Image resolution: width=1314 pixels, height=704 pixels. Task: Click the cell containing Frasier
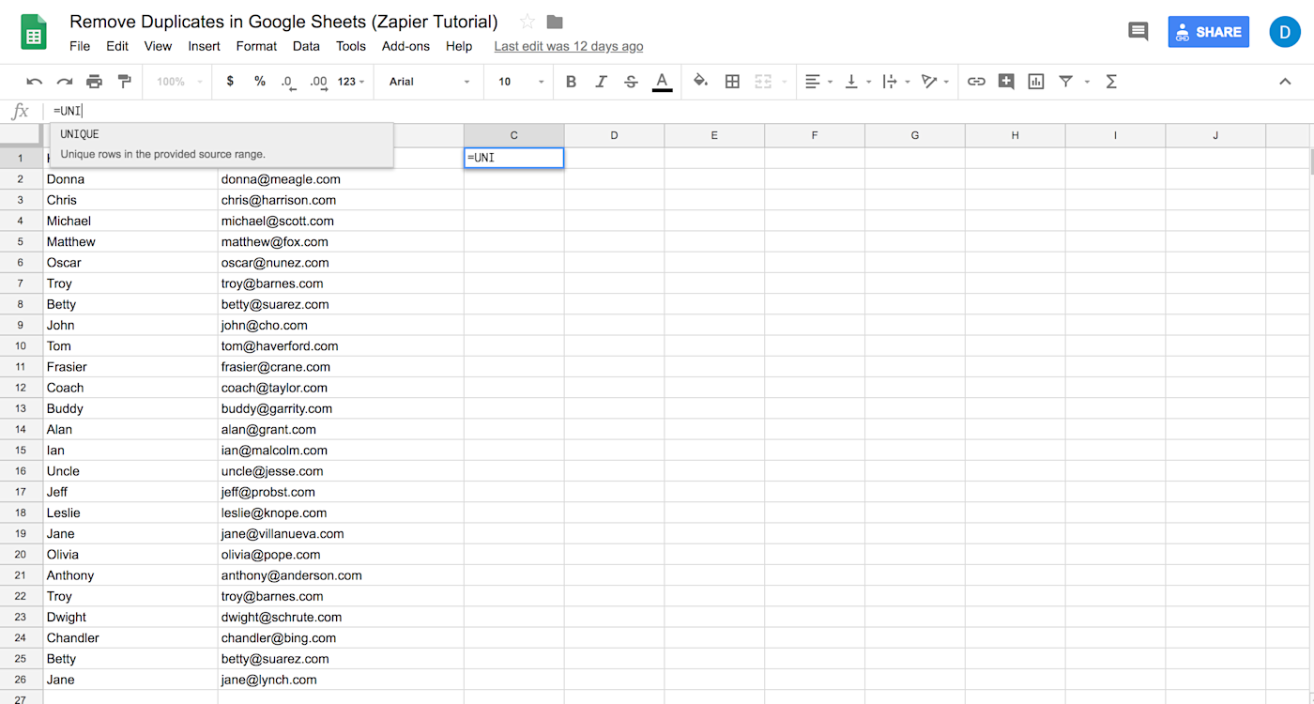coord(130,367)
